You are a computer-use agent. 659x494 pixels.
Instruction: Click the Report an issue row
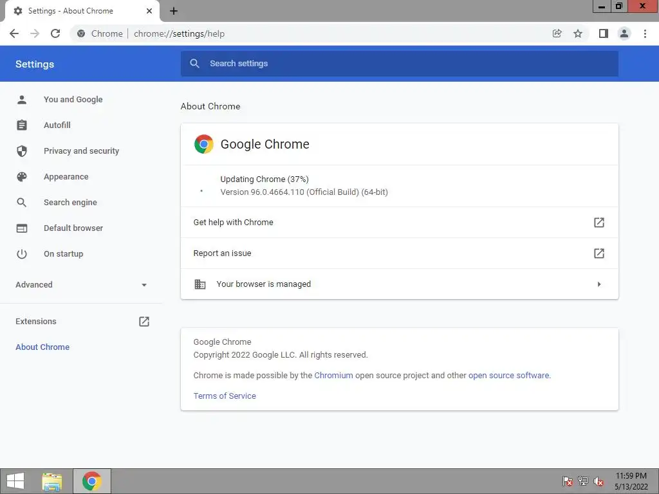click(399, 253)
